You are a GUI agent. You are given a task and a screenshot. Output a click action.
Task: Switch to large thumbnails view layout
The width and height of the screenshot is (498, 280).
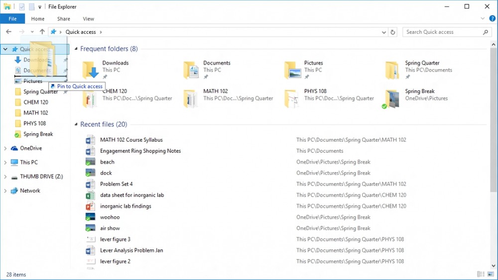[x=491, y=274]
